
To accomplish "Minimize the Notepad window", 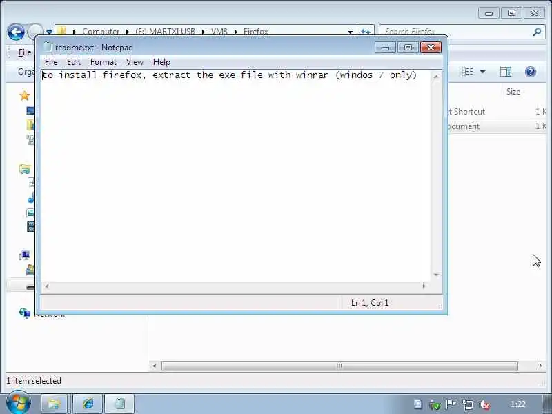I will 385,48.
